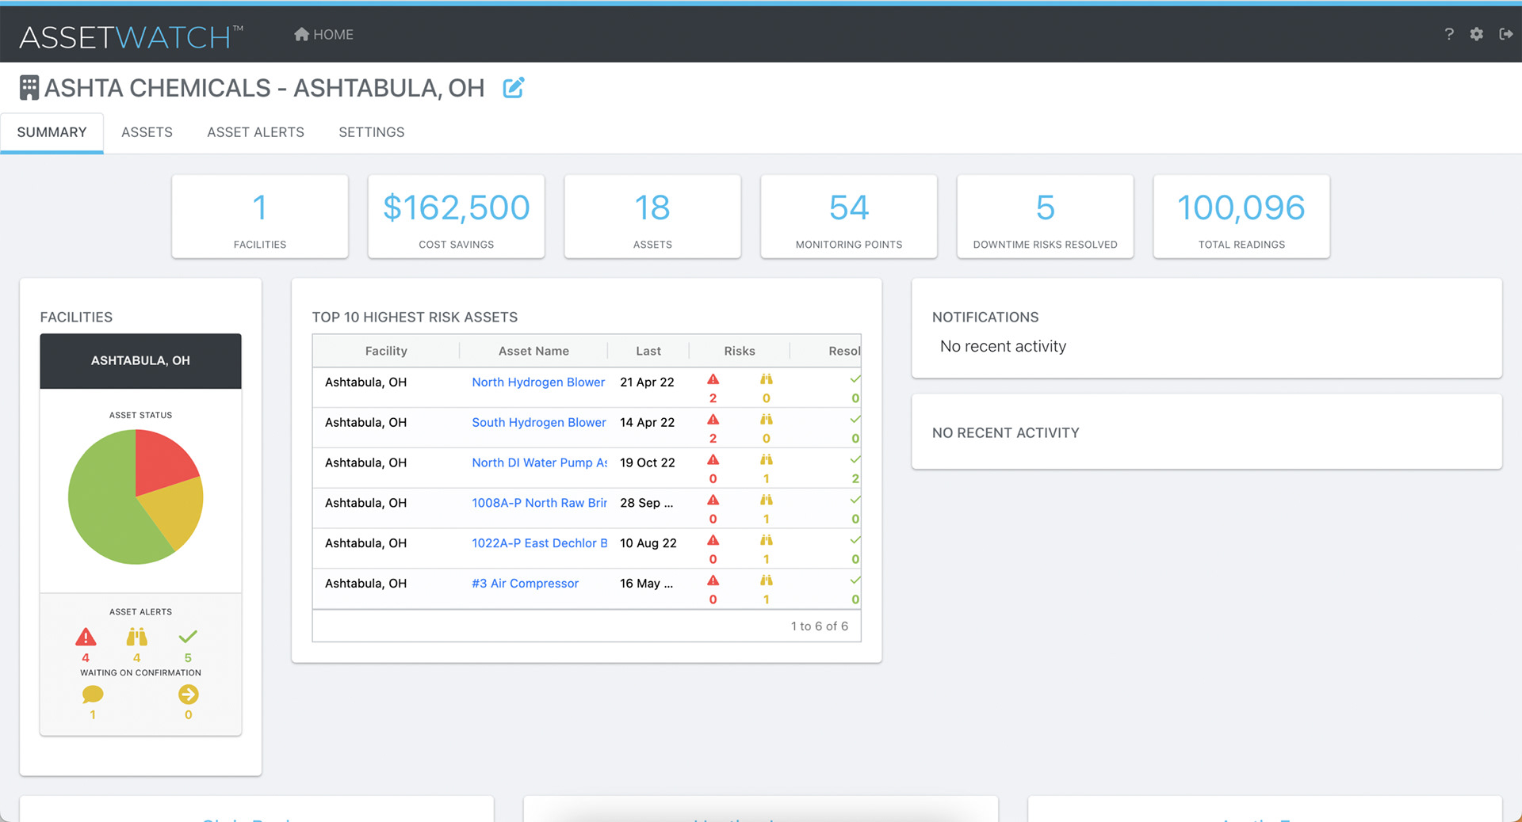The image size is (1522, 822).
Task: Go to the Settings tab
Action: [371, 132]
